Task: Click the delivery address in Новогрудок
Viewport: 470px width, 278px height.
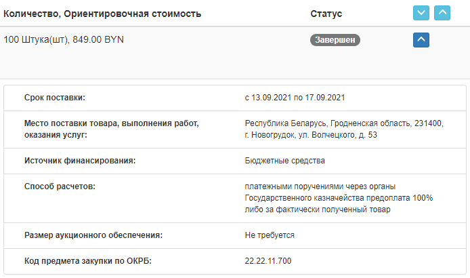Action: coord(344,129)
